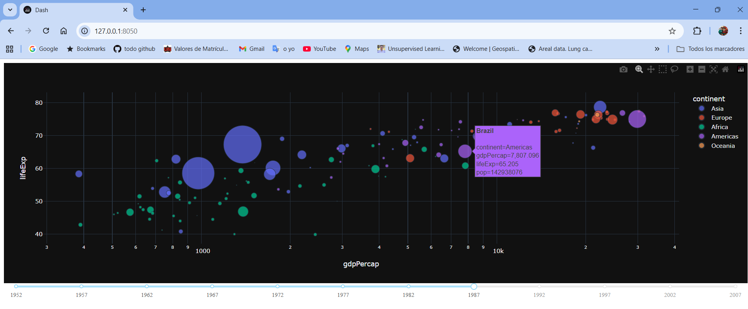Screen dimensions: 748x309
Task: Choose the Lasso Select tool in the chart modebar
Action: (674, 69)
